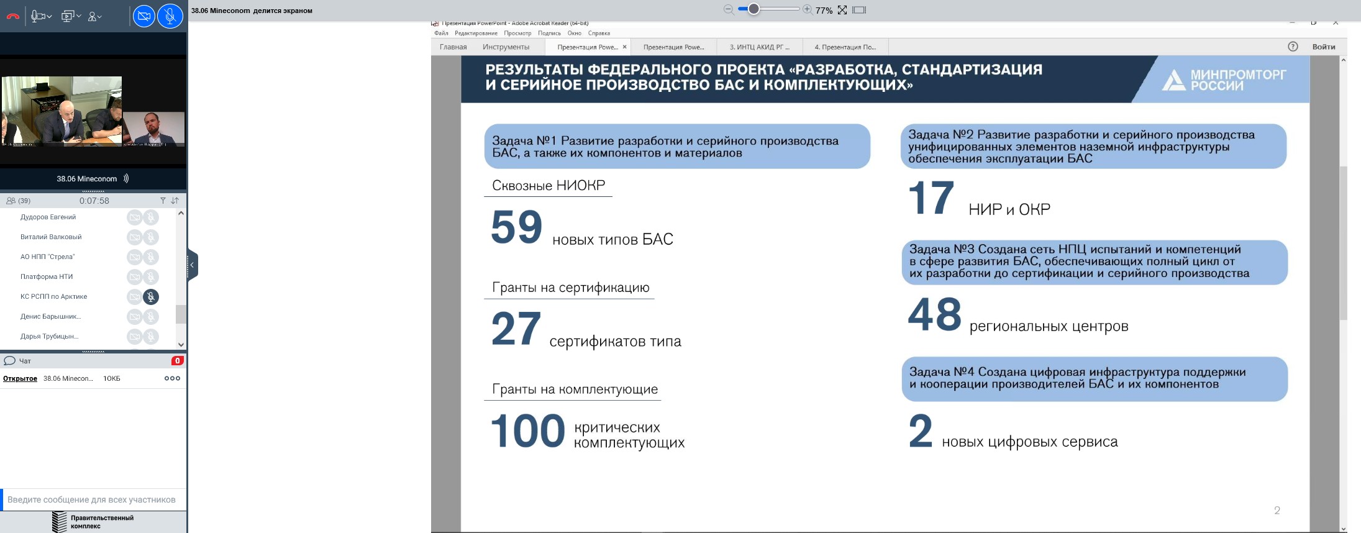Screen dimensions: 1361x533
Task: Click microphone icon for Дудоров Евгений
Action: pos(151,217)
